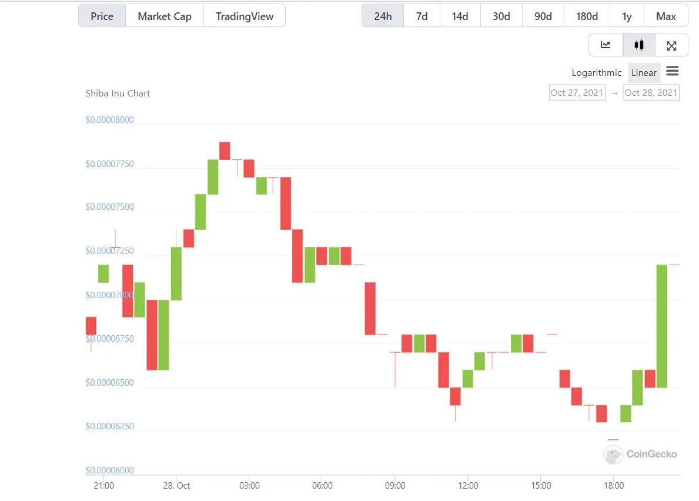Image resolution: width=699 pixels, height=501 pixels.
Task: Switch to Market Cap tab
Action: (165, 16)
